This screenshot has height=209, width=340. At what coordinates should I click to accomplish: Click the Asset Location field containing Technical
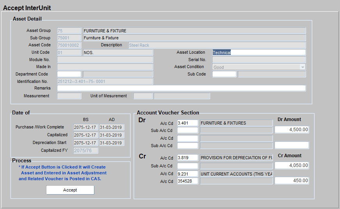[x=259, y=53]
